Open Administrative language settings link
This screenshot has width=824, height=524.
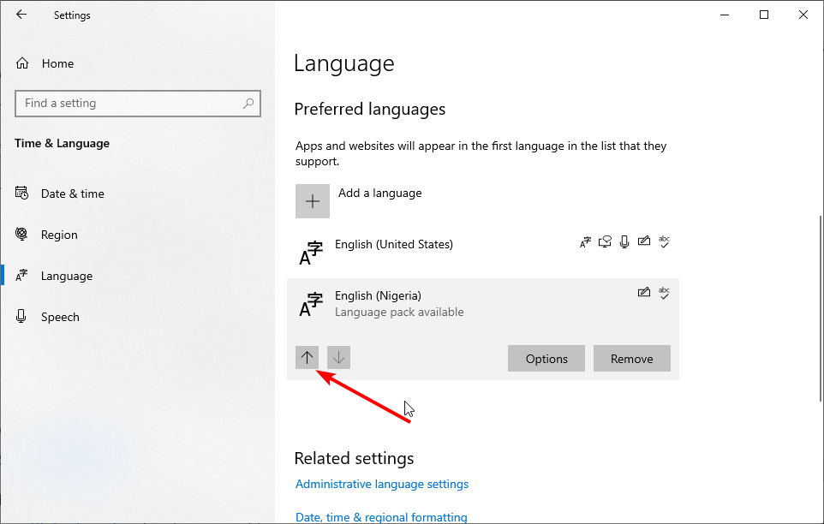pos(381,484)
